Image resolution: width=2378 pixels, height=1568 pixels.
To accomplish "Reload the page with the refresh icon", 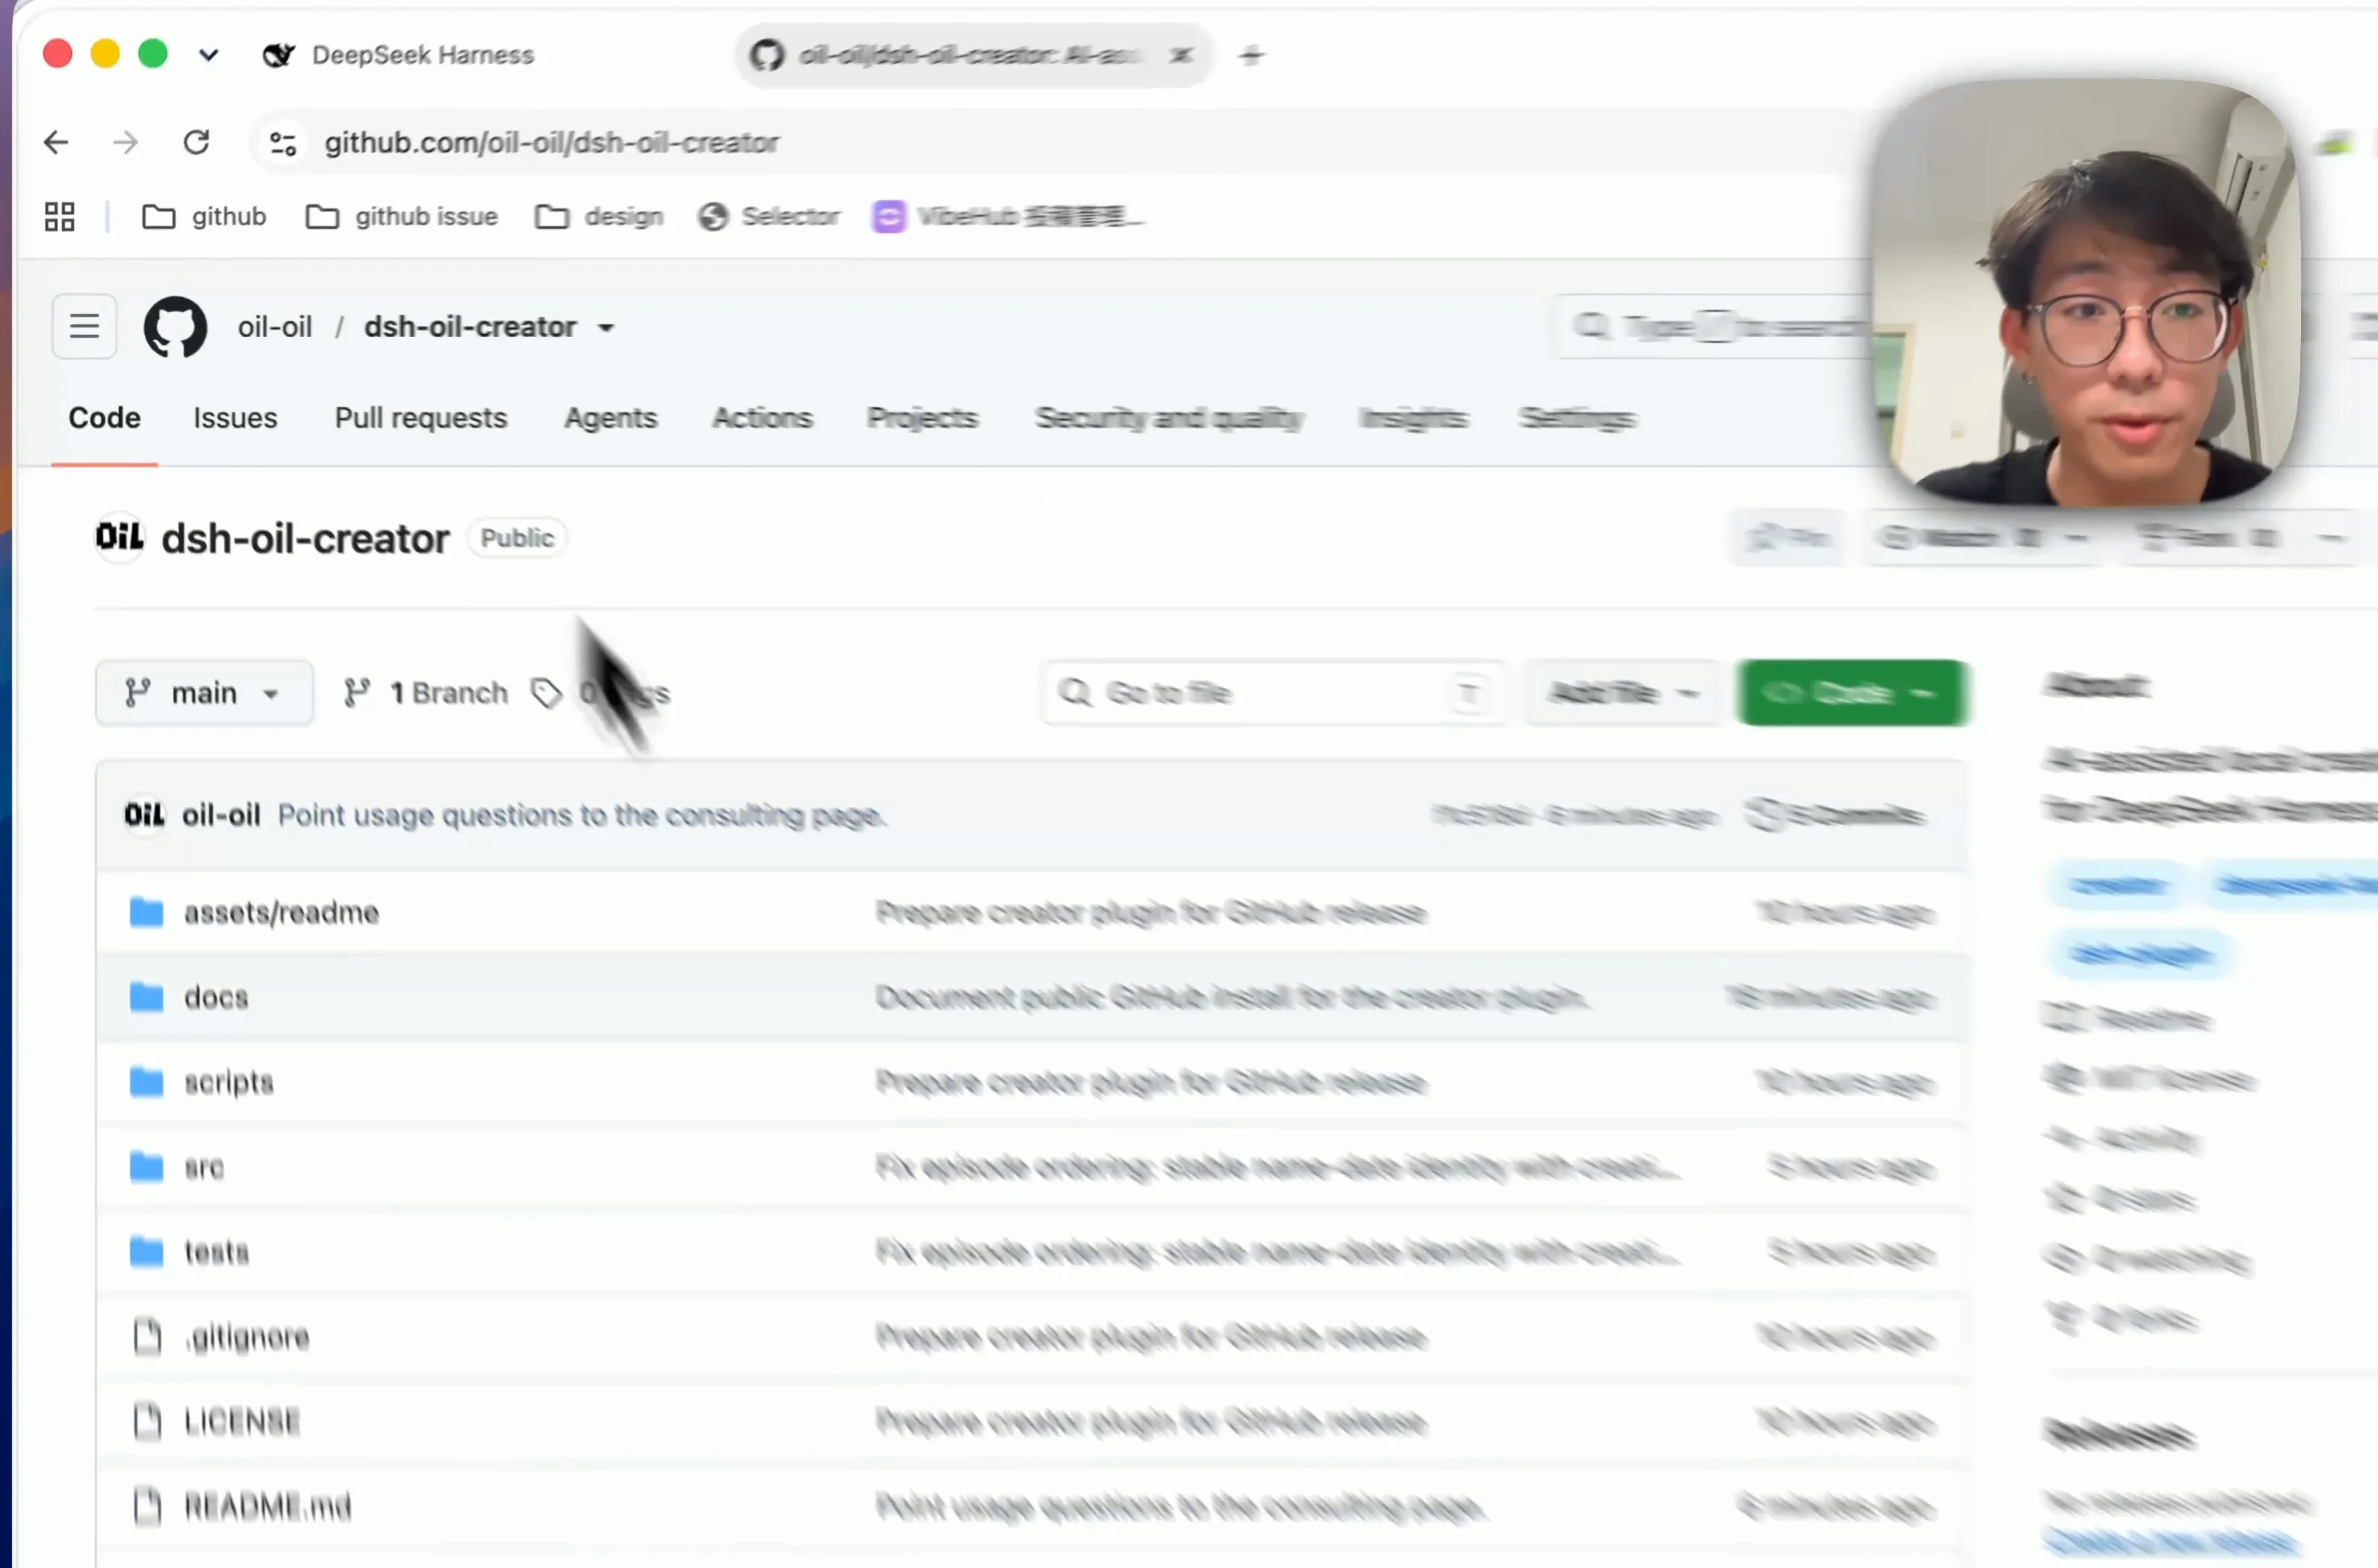I will pyautogui.click(x=197, y=143).
